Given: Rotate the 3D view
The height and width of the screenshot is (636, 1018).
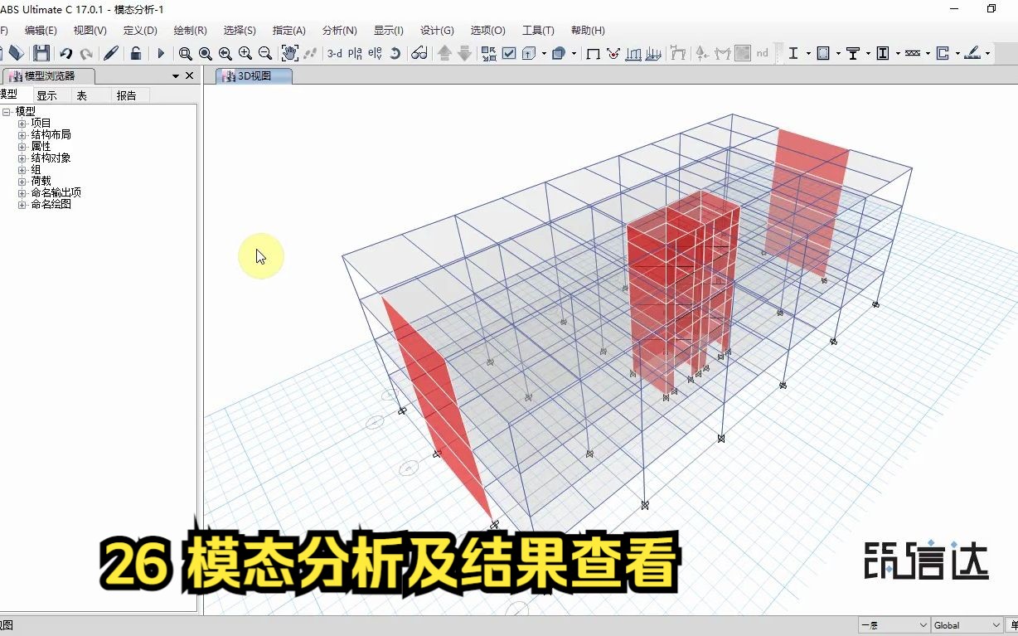Looking at the screenshot, I should click(395, 53).
